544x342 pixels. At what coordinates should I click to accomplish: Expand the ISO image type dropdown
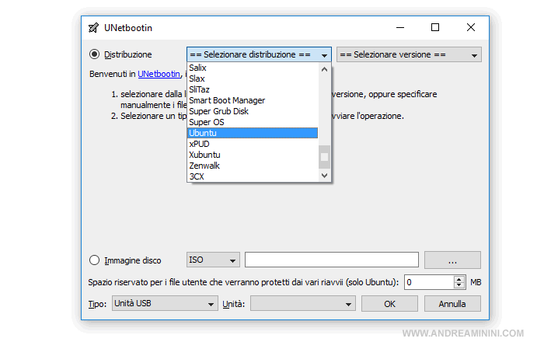(213, 260)
